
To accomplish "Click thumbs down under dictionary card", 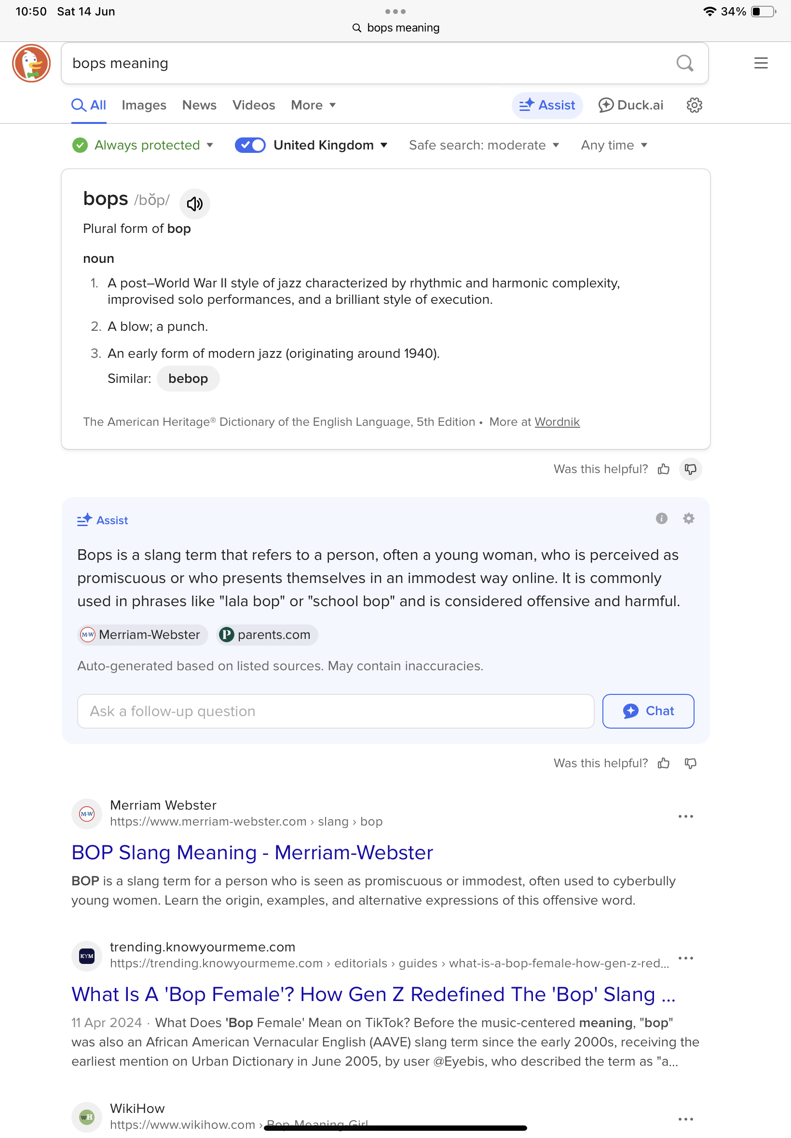I will click(x=690, y=469).
